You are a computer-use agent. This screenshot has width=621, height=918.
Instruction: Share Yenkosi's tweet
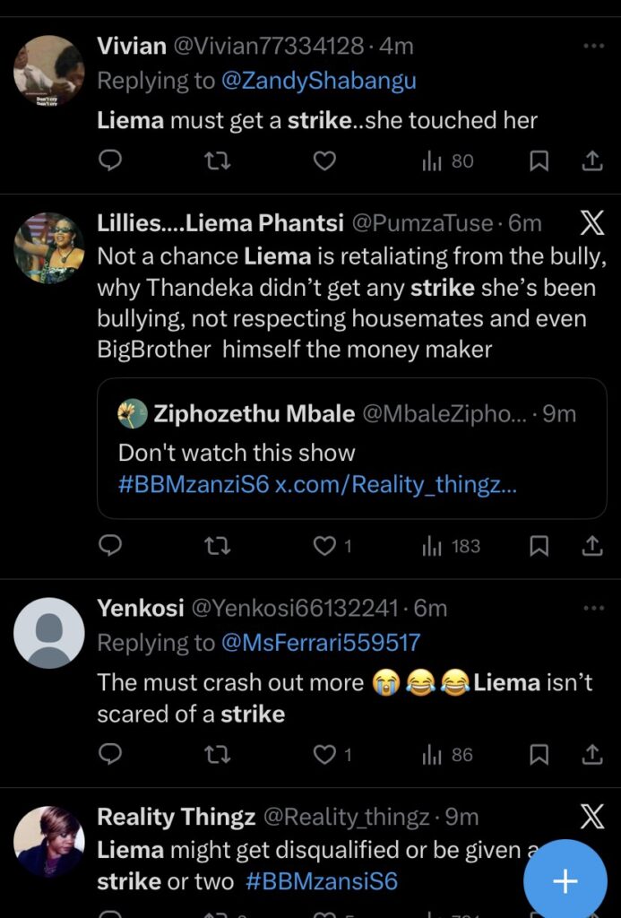click(x=592, y=755)
